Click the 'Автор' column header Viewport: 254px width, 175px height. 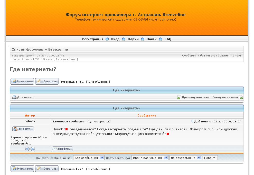(x=30, y=115)
